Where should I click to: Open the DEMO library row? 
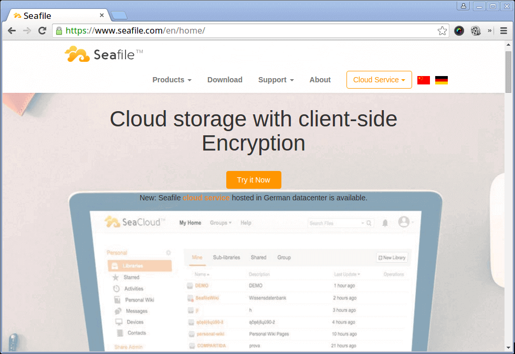tap(297, 285)
